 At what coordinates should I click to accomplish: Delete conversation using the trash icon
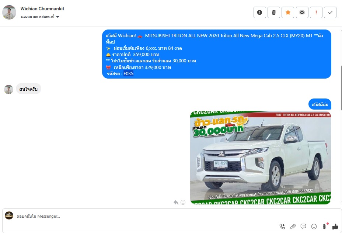click(274, 13)
